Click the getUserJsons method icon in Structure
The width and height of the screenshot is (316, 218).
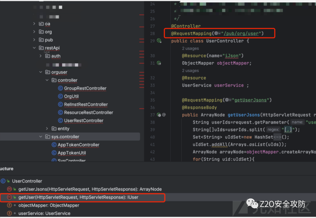pos(9,189)
